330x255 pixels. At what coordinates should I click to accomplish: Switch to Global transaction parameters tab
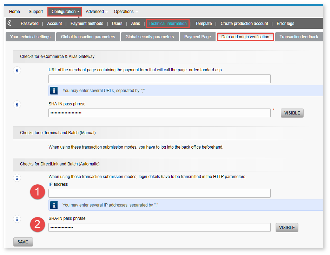tap(88, 37)
